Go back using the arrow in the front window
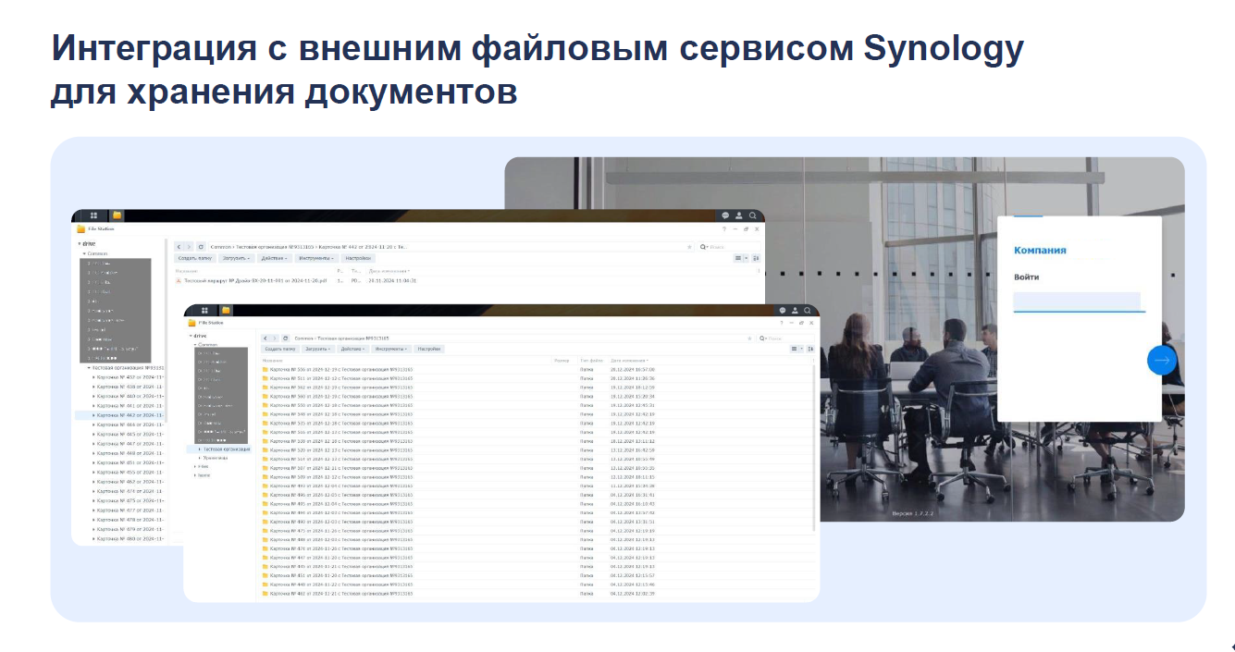The height and width of the screenshot is (652, 1235). point(265,338)
